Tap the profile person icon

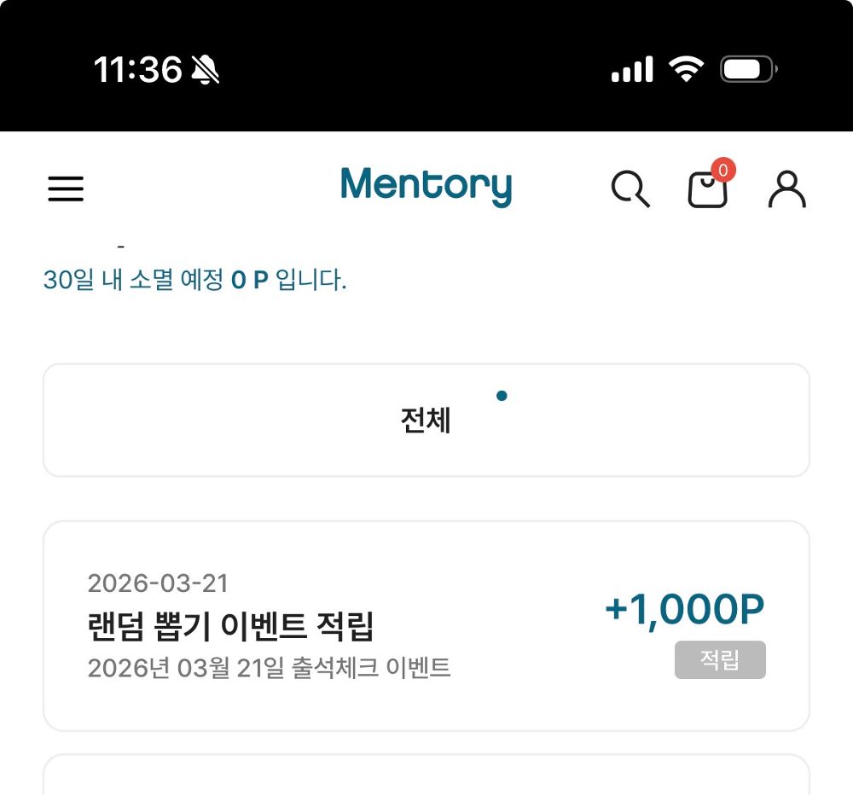click(787, 189)
